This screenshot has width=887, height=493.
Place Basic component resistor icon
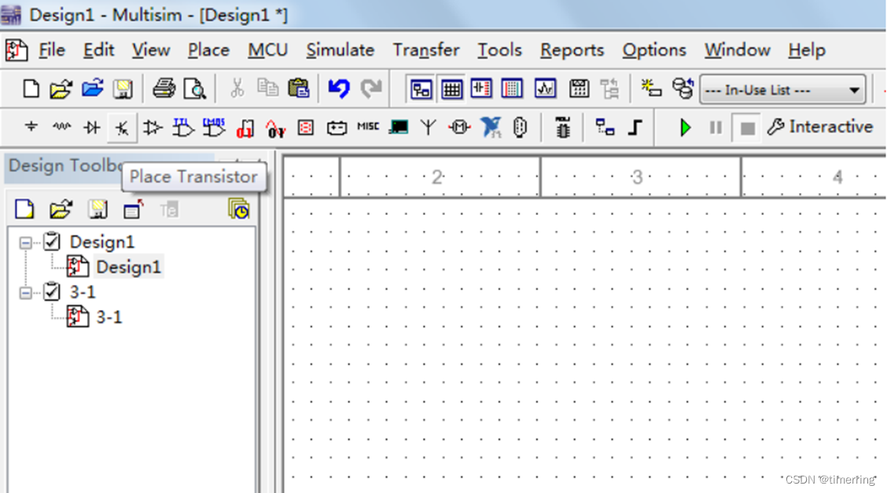(61, 127)
